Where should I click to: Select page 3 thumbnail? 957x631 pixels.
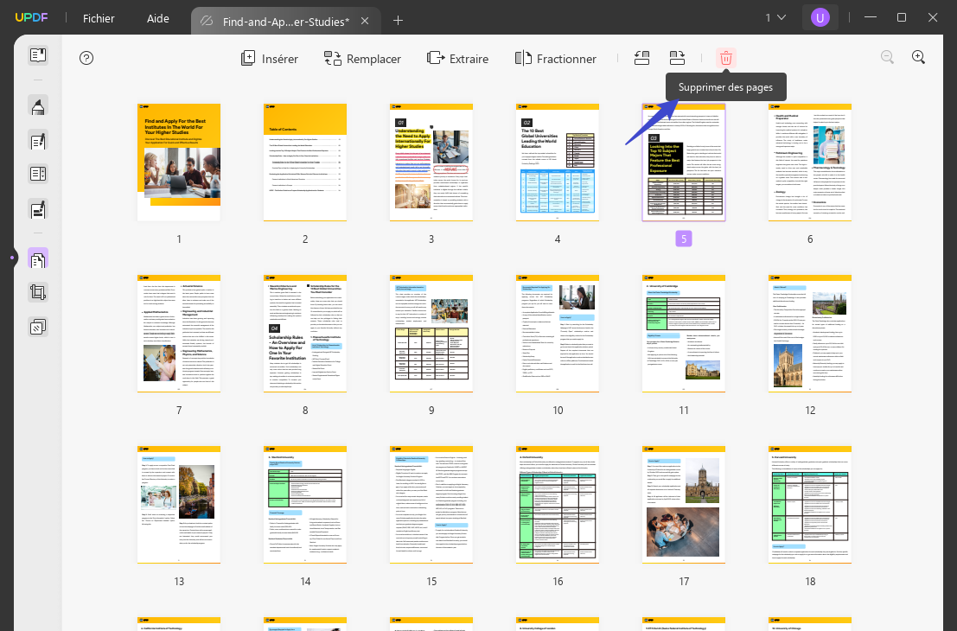[431, 163]
